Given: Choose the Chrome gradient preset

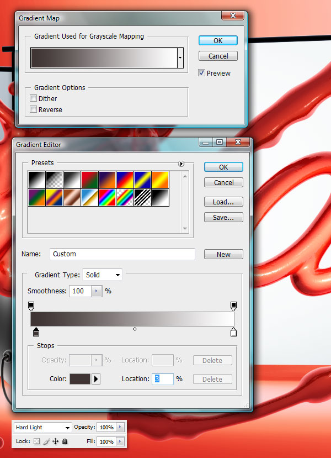Looking at the screenshot, I should [x=89, y=197].
